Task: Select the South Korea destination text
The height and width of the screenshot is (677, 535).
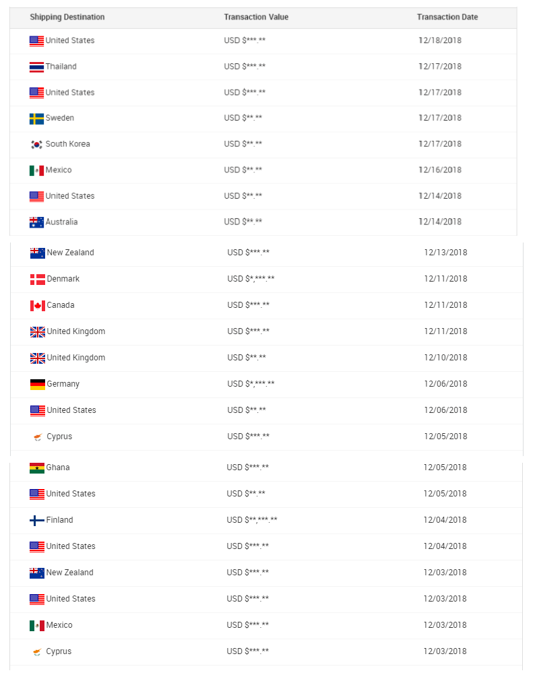Action: click(x=68, y=144)
